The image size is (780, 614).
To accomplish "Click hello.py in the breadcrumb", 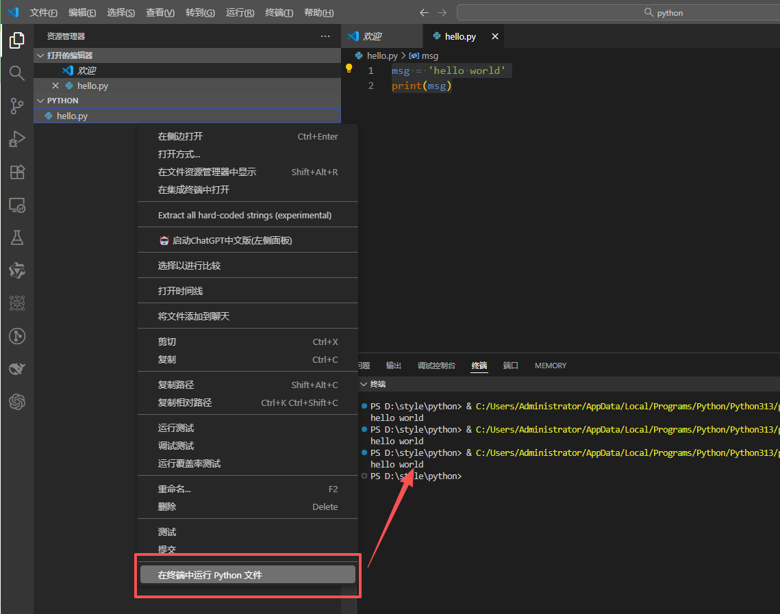I will click(x=382, y=55).
